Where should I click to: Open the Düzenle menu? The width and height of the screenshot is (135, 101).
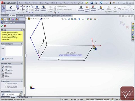coord(28,3)
